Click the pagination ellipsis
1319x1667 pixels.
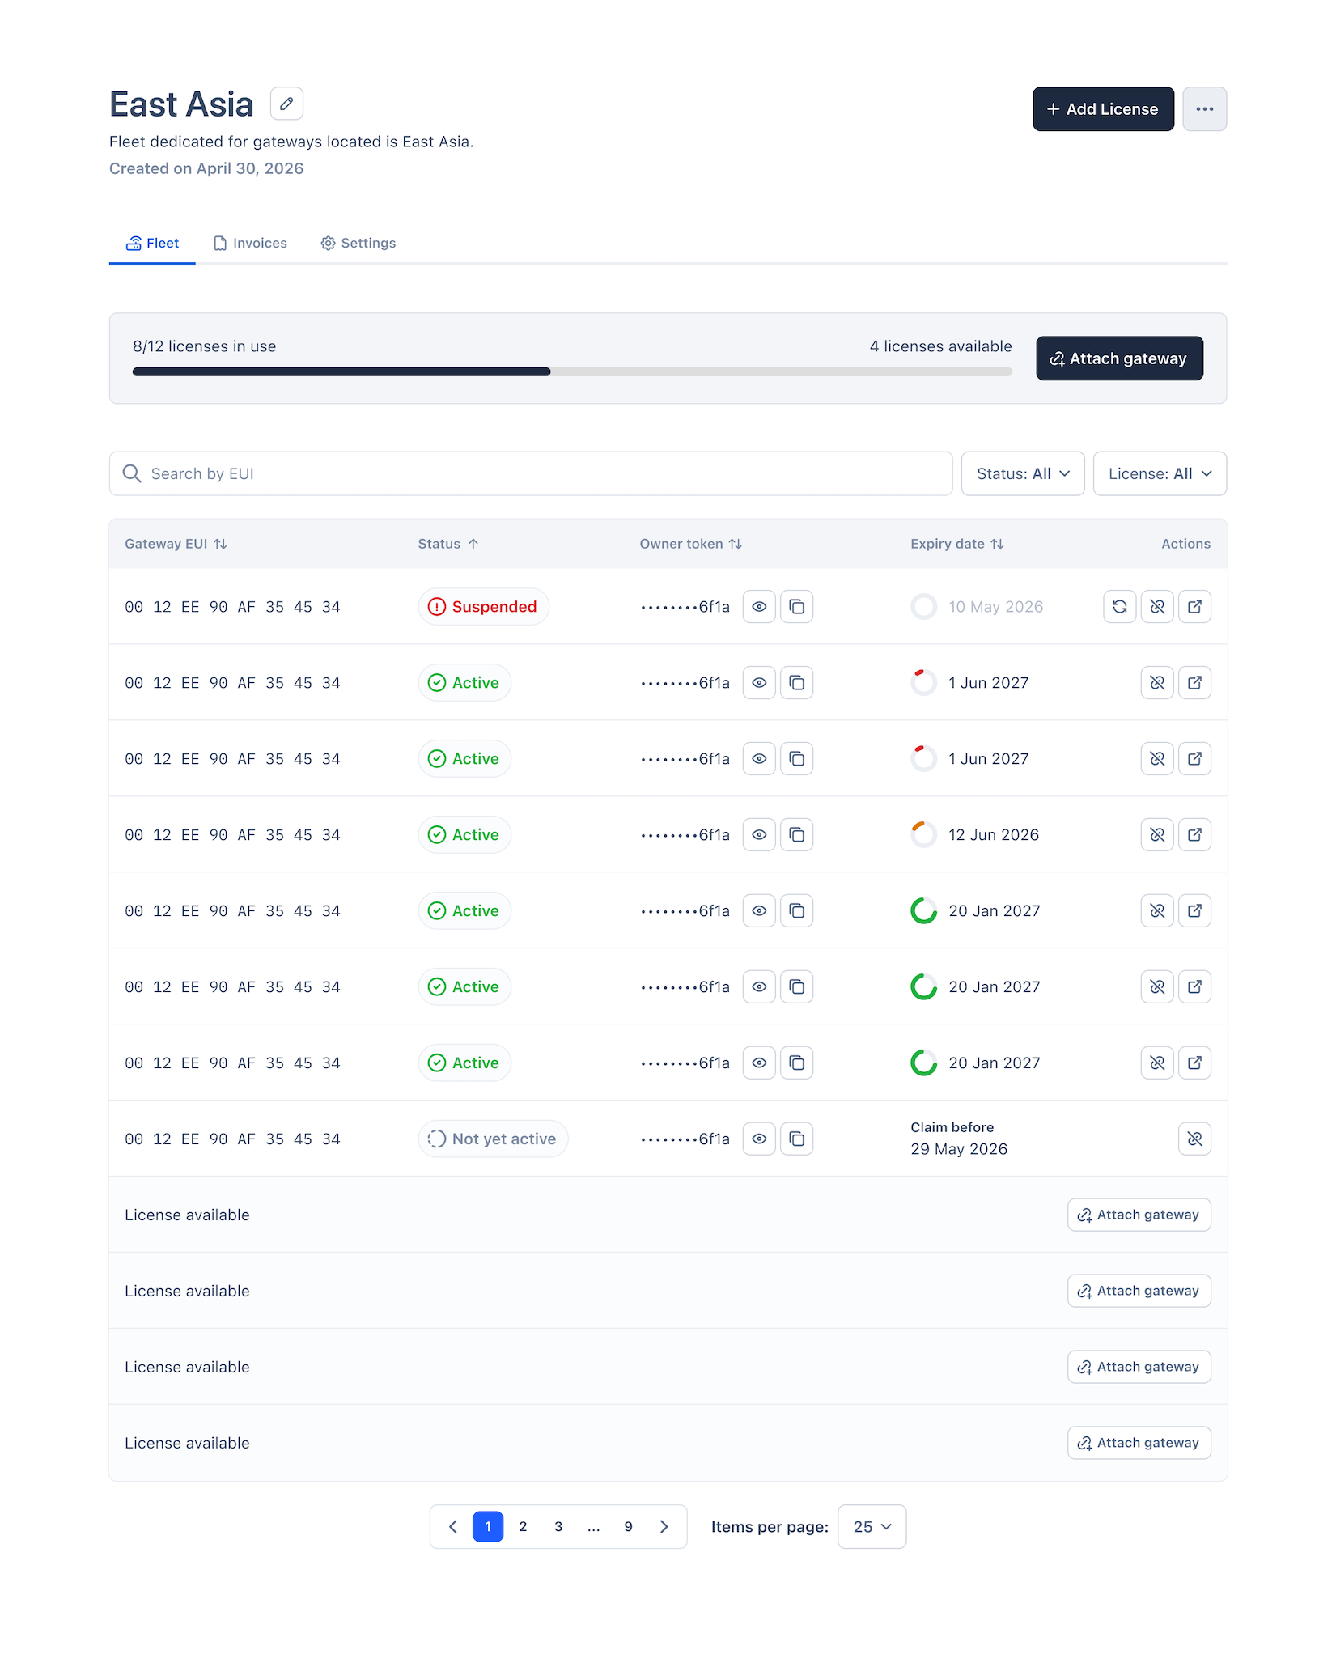593,1527
